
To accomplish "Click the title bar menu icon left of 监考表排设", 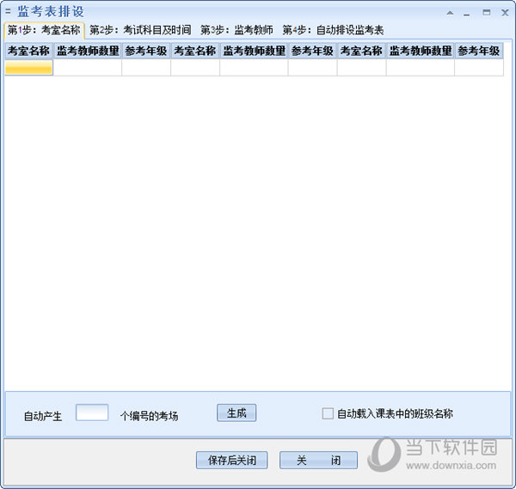I will point(9,12).
